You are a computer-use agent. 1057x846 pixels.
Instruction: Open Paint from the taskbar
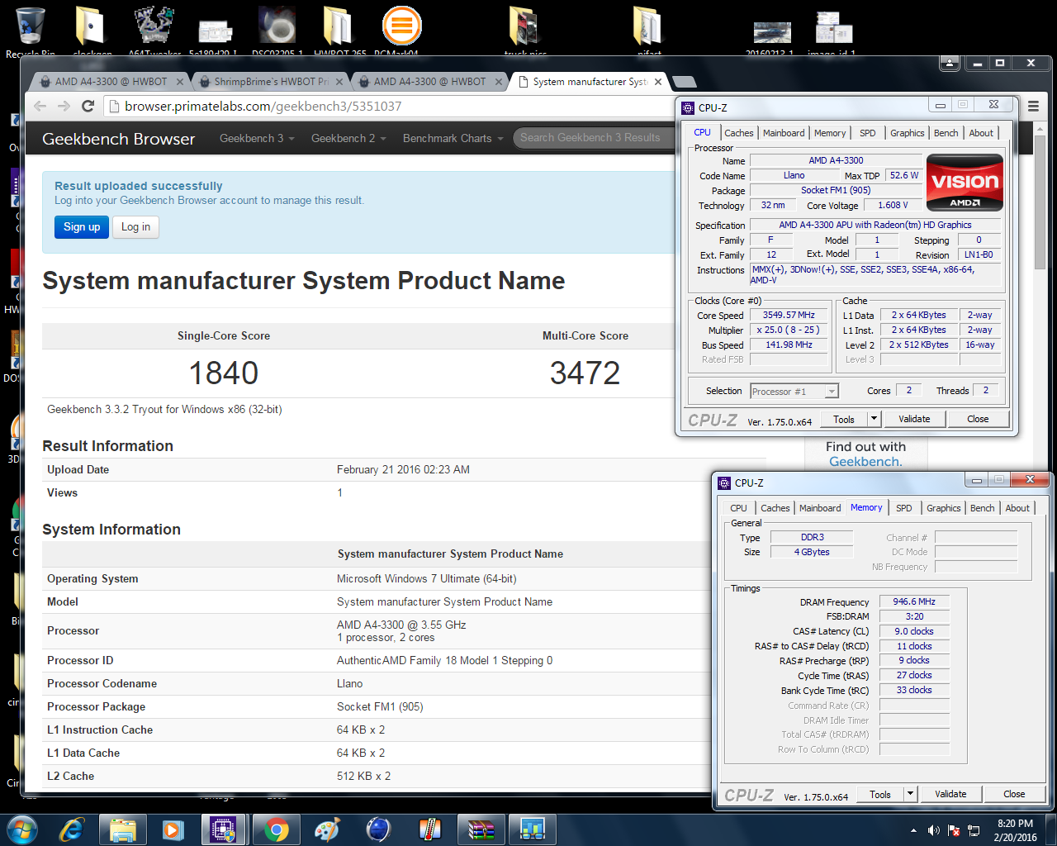327,829
